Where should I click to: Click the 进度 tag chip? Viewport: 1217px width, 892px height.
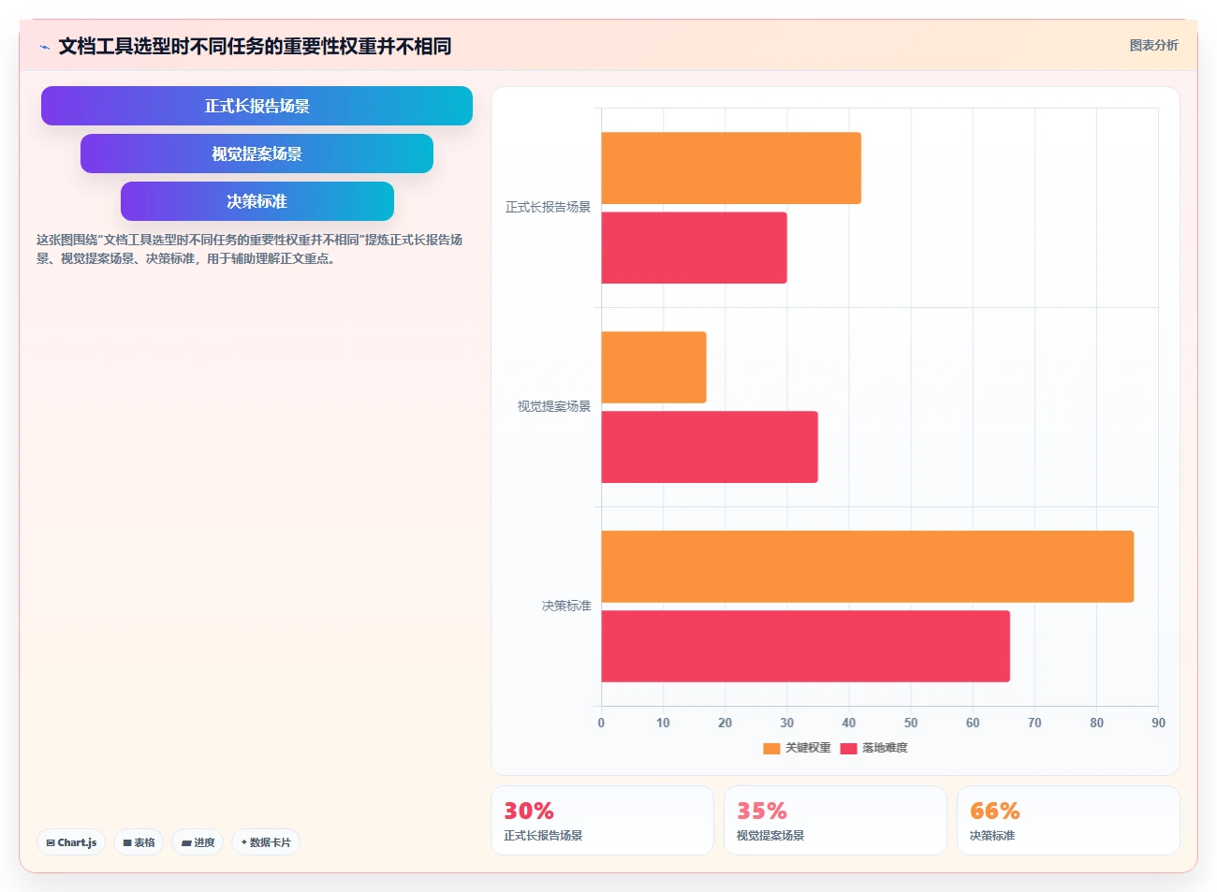pos(198,842)
